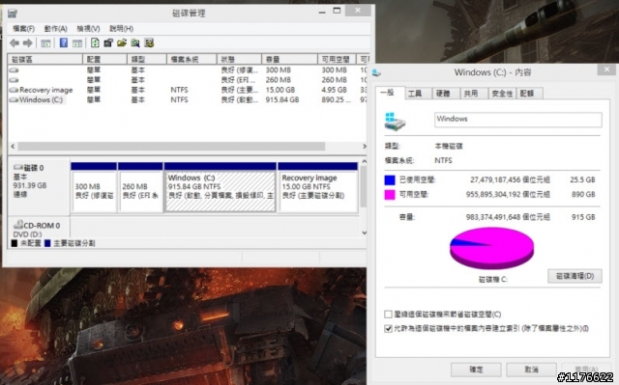Open Help via the blue question mark icon
Screen dimensions: 619x385
click(64, 42)
